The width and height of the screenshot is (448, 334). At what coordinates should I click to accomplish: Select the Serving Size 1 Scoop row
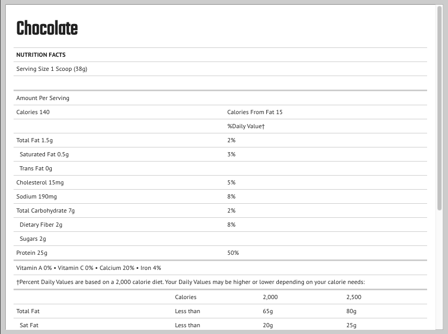52,69
